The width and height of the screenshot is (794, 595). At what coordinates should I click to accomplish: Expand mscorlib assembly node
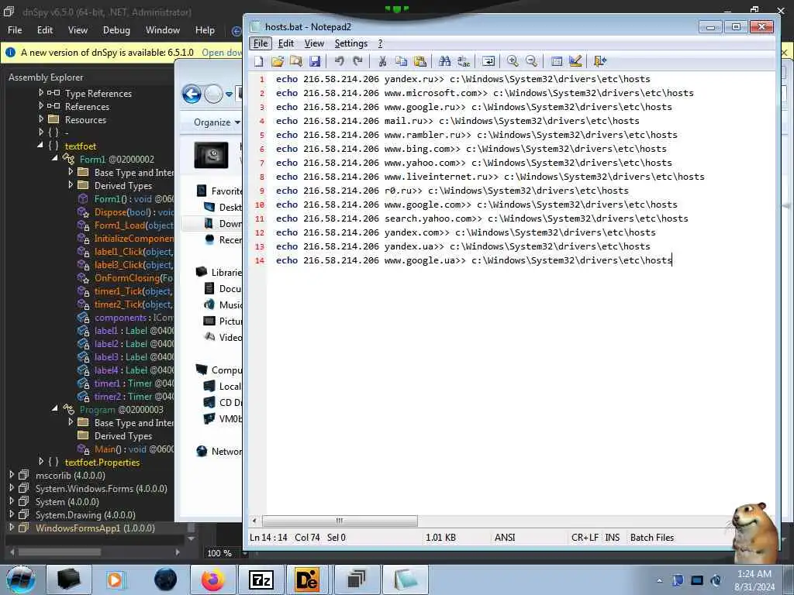click(x=11, y=475)
